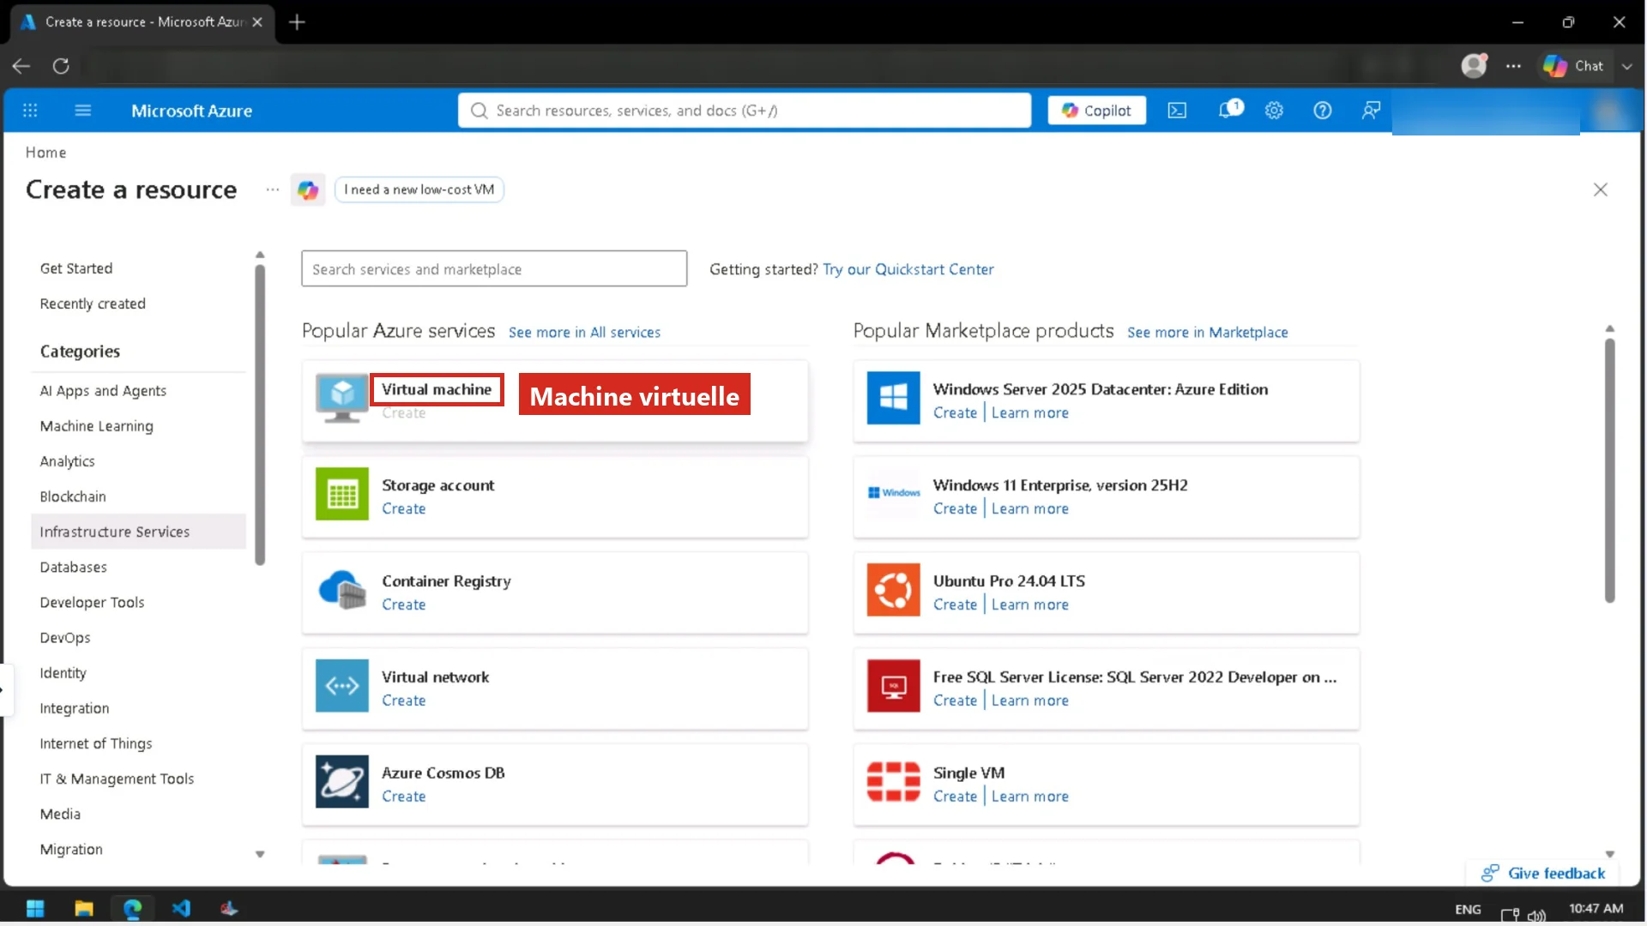The image size is (1647, 926).
Task: Click Give feedback at the bottom right
Action: click(1543, 873)
